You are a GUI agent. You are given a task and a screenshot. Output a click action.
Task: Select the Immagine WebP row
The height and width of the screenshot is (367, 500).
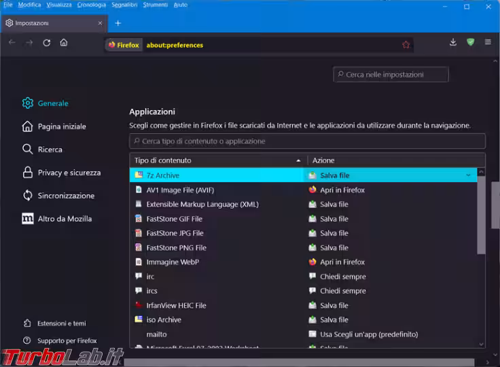pos(303,262)
